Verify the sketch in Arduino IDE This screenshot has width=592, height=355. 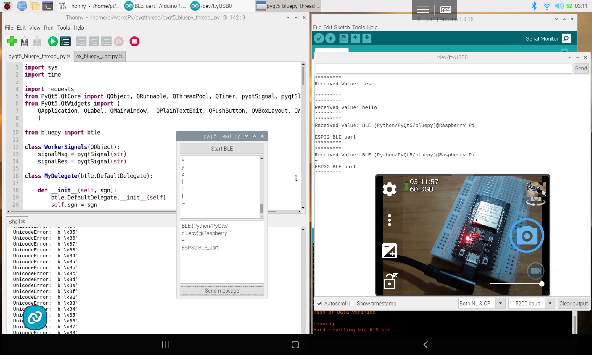point(319,38)
